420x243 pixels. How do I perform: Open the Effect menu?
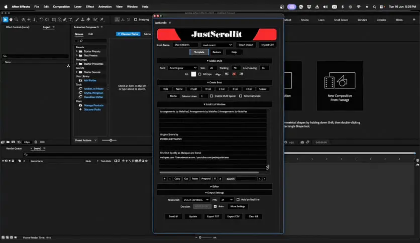tap(90, 7)
